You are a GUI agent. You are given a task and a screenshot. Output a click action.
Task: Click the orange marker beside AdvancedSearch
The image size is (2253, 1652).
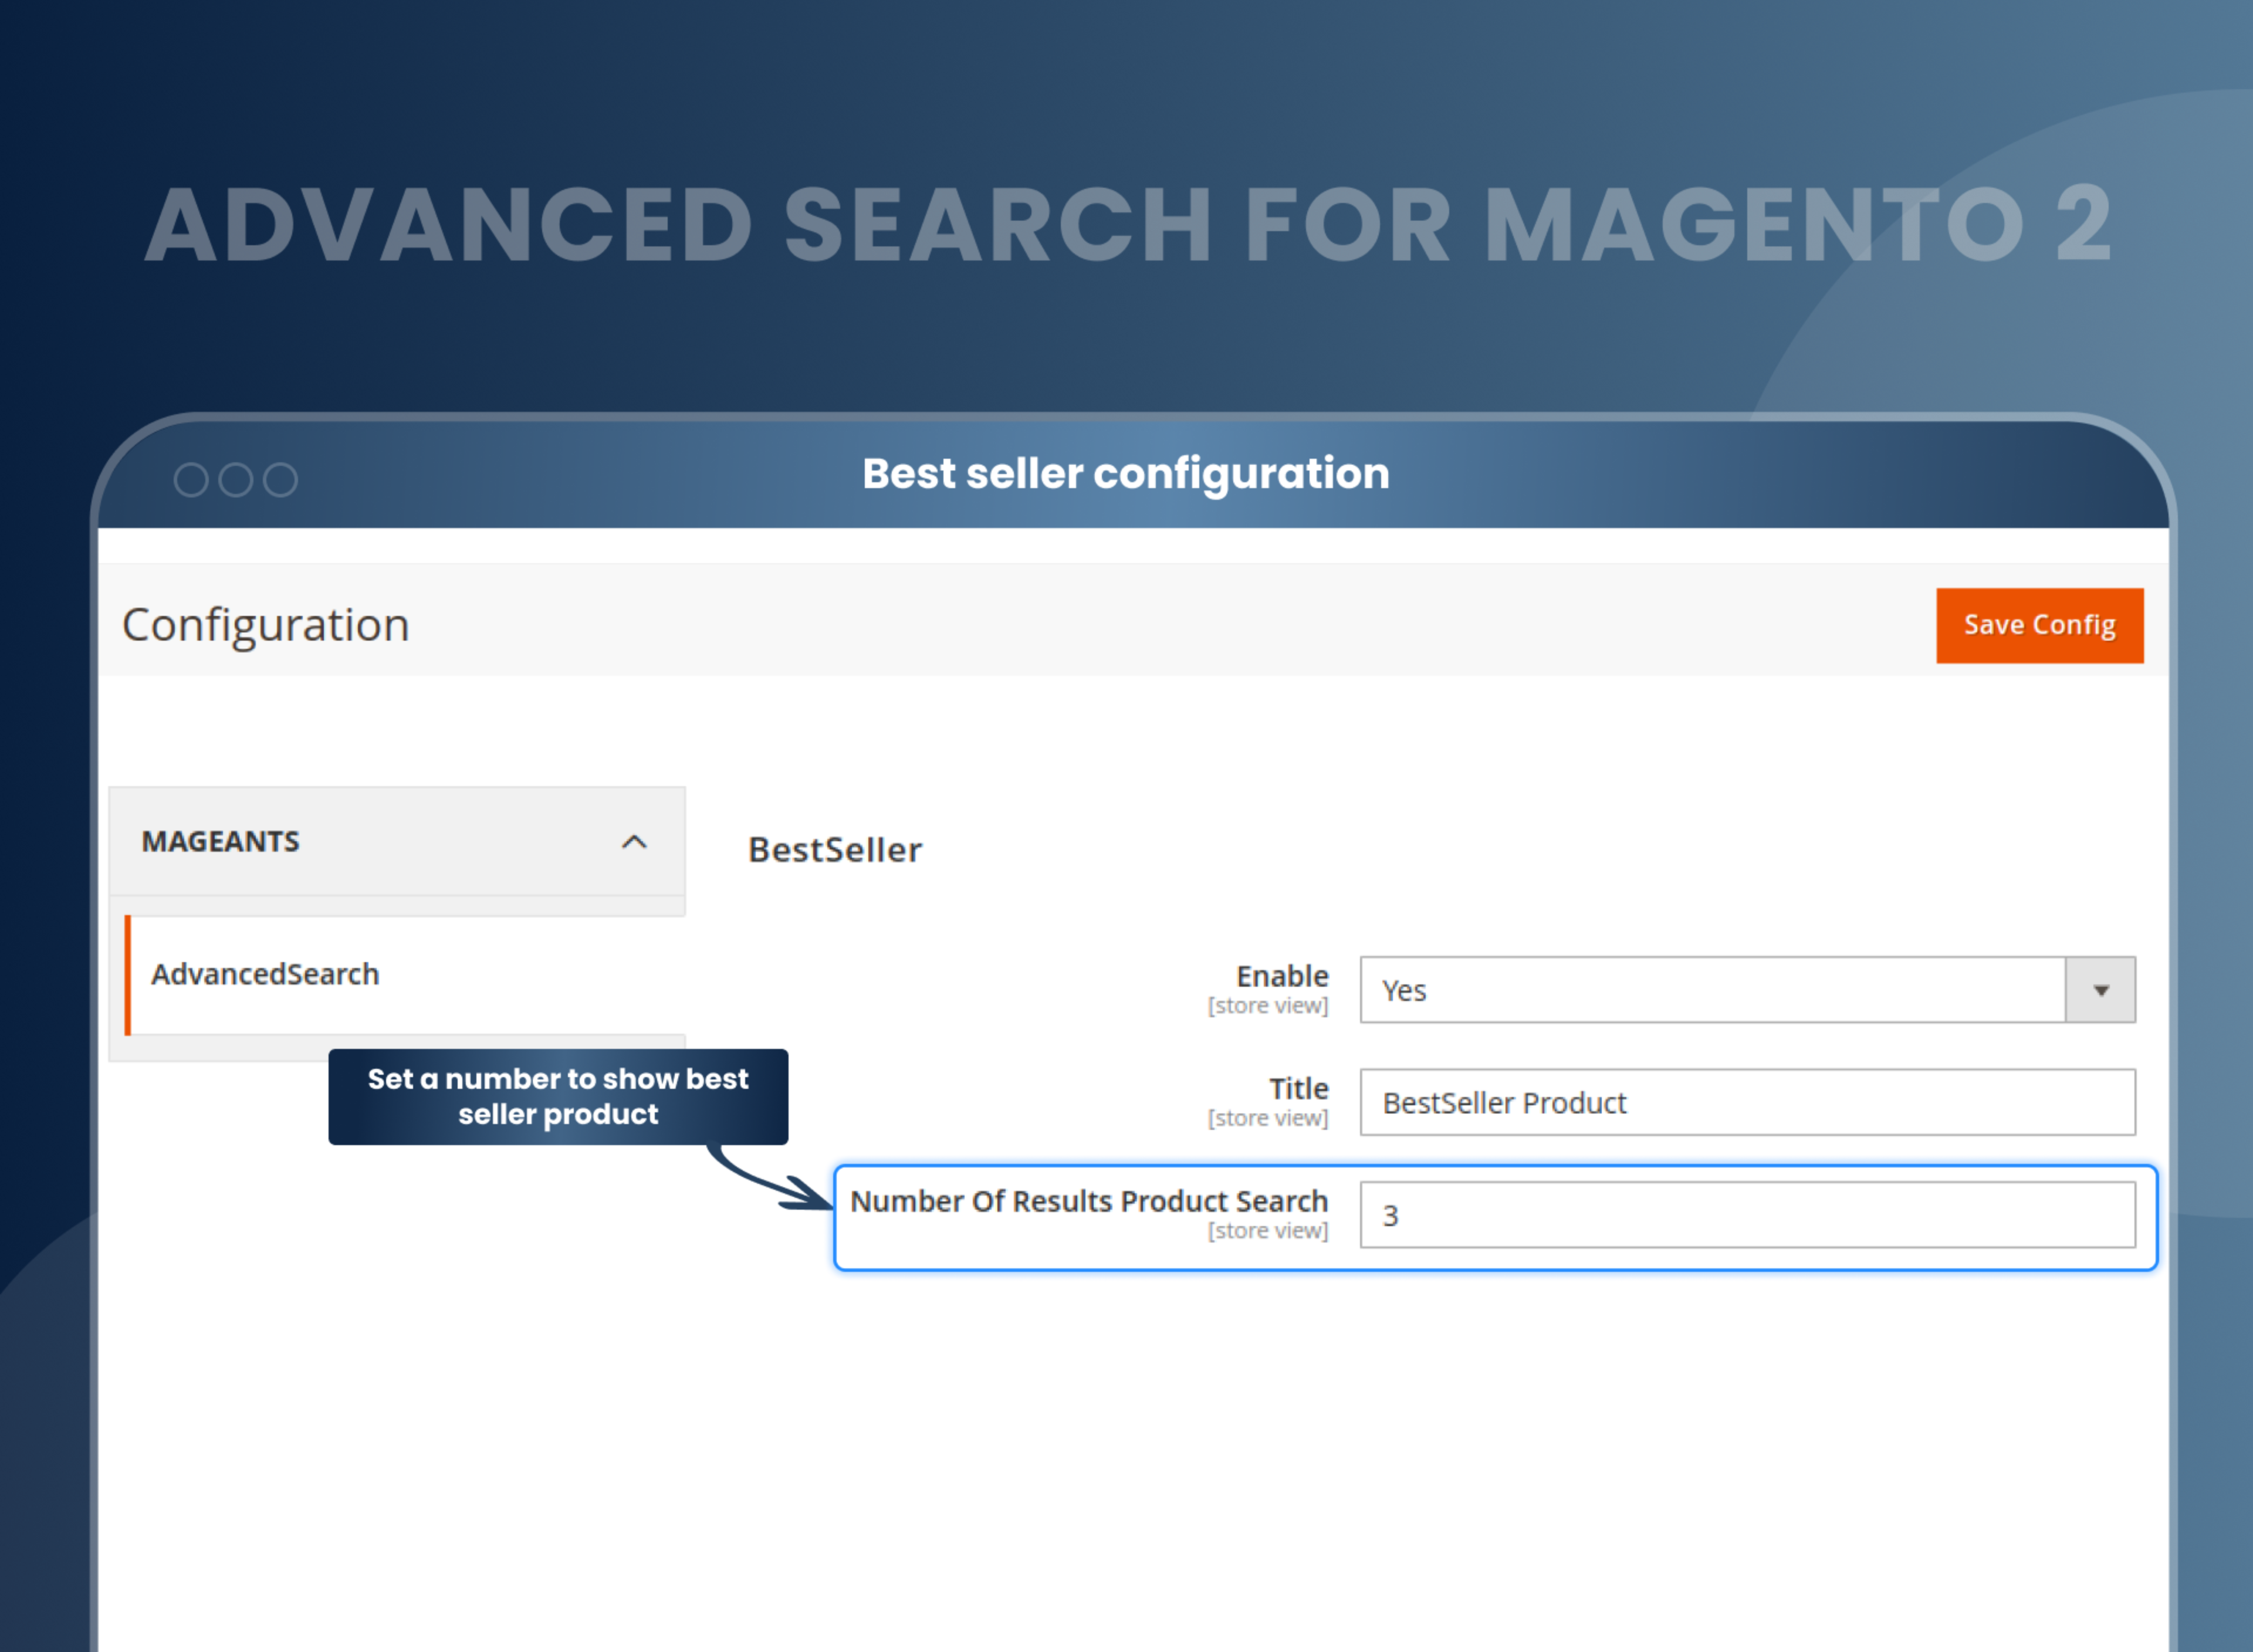click(x=128, y=973)
